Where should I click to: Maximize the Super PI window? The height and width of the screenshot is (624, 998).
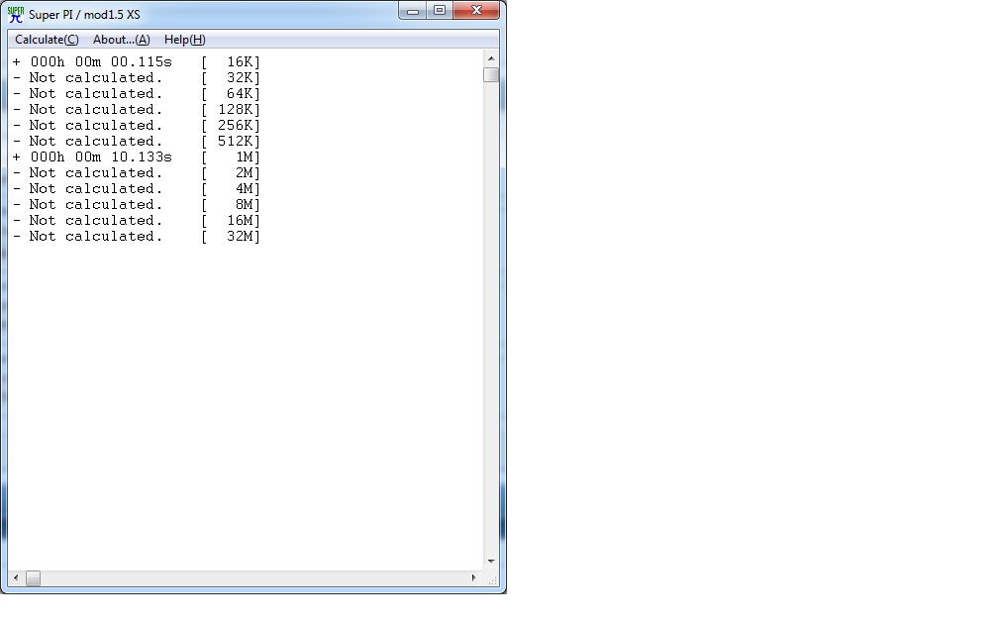click(x=440, y=11)
